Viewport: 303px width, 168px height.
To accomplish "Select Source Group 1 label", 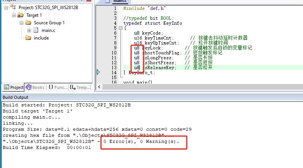I will click(x=49, y=23).
